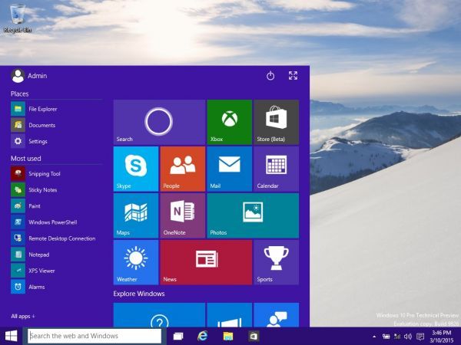This screenshot has height=345, width=461.
Task: Click the Search the web and Windows box
Action: point(95,336)
